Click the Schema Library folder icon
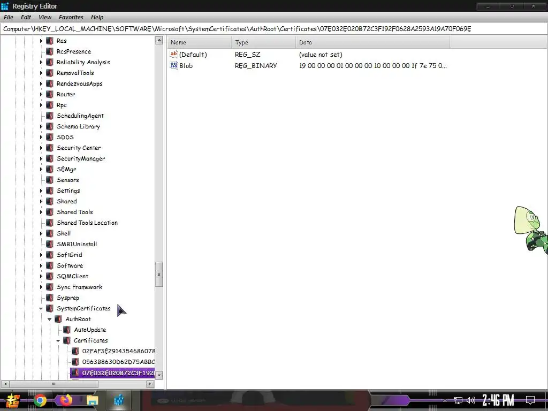Image resolution: width=548 pixels, height=411 pixels. (50, 126)
